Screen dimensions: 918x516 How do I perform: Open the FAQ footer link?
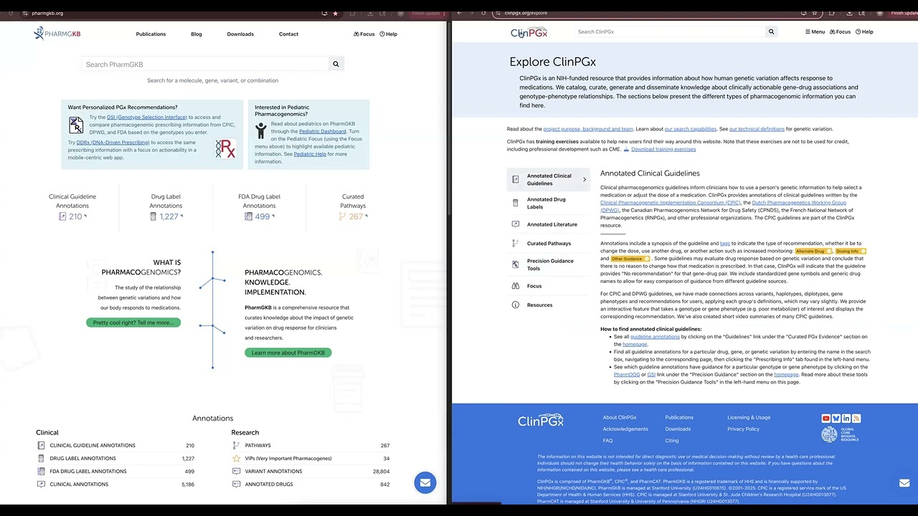tap(607, 441)
